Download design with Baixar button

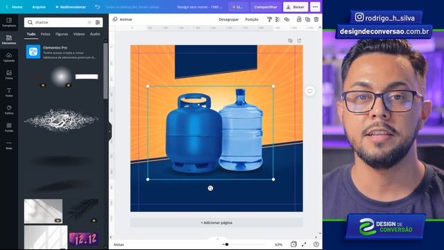tap(296, 7)
